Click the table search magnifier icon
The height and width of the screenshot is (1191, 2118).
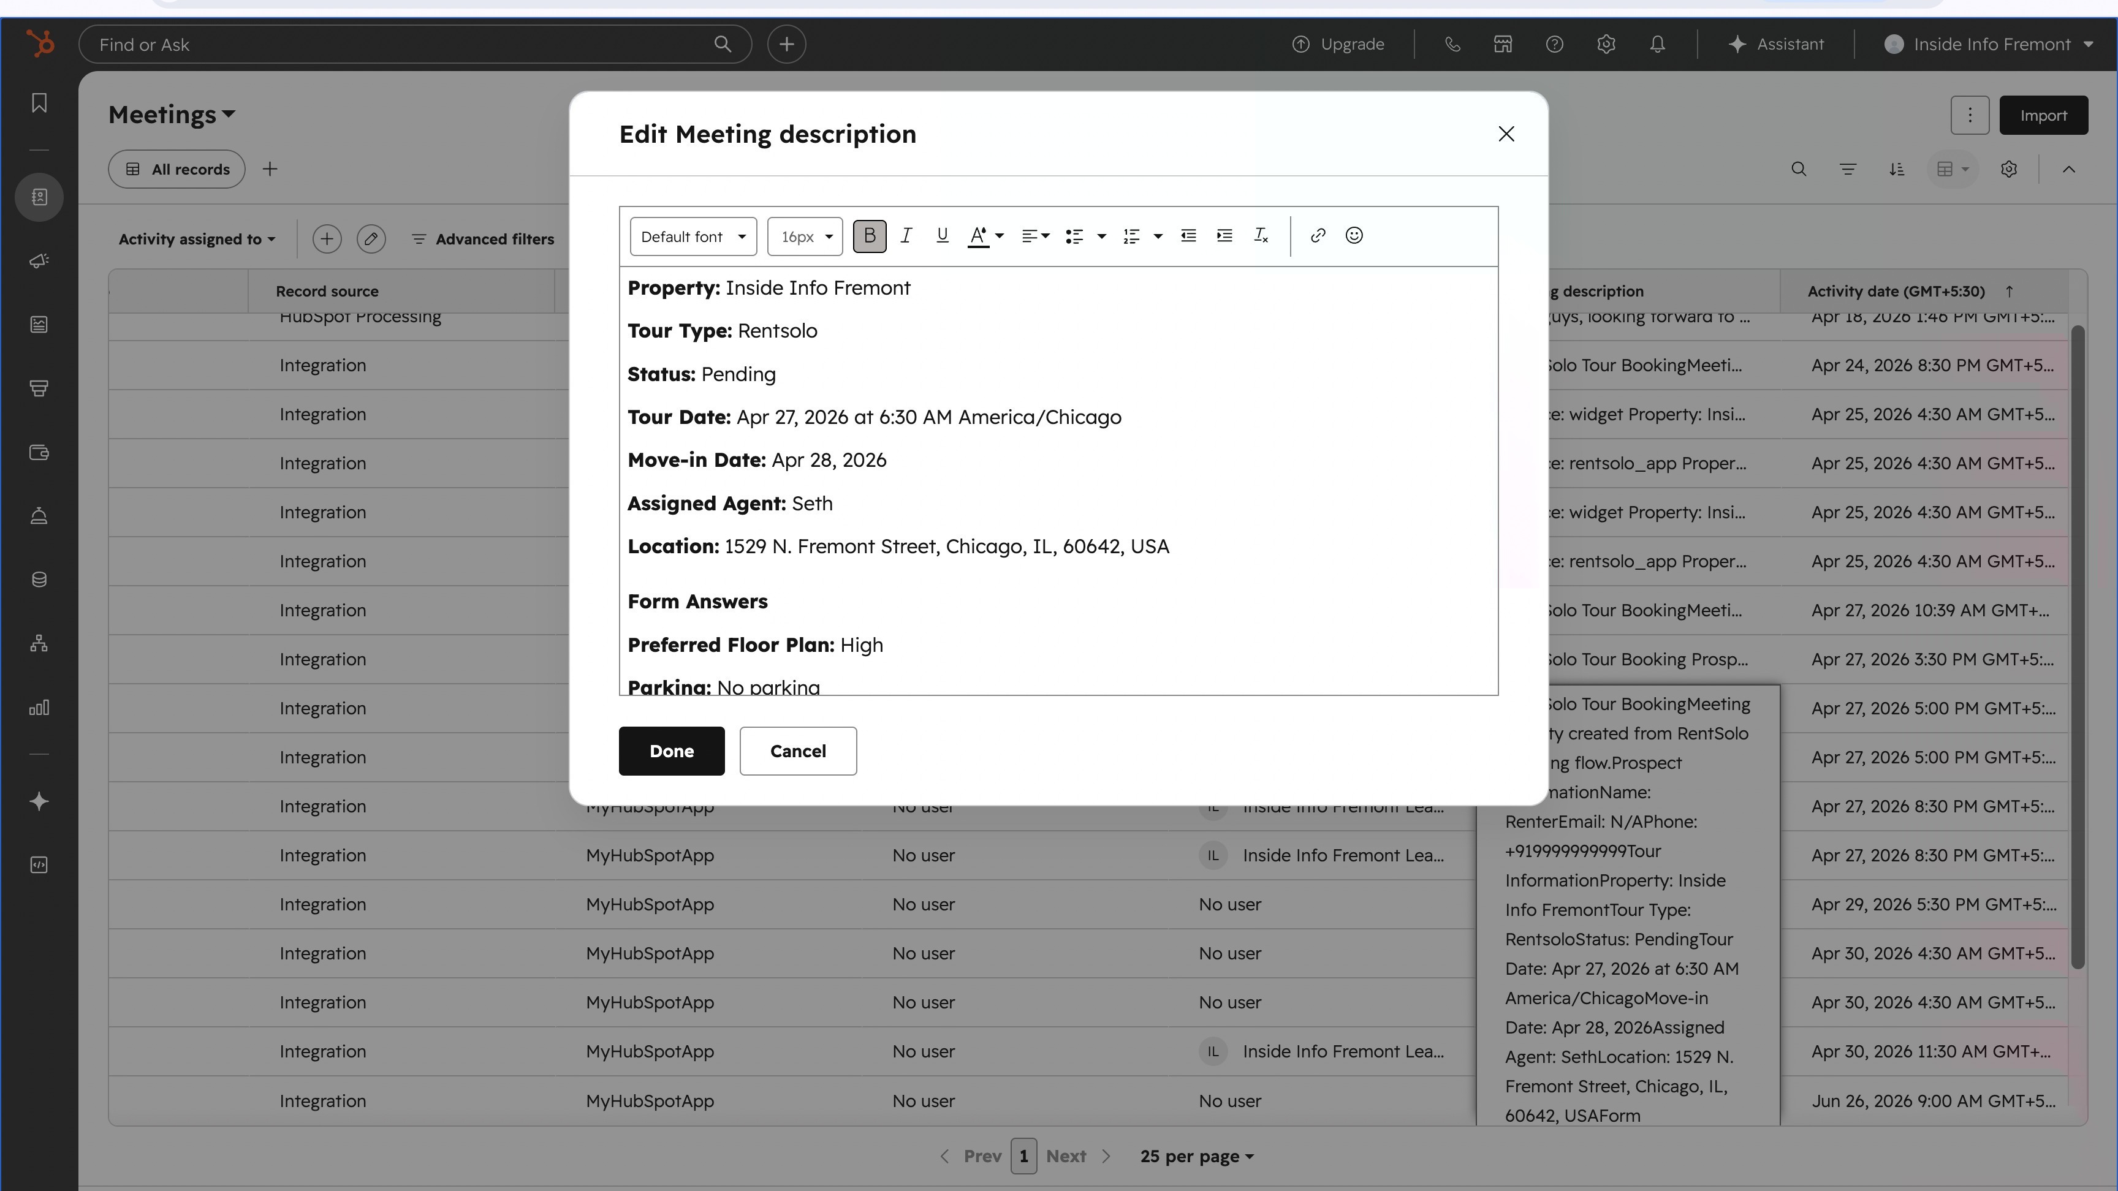(1799, 169)
